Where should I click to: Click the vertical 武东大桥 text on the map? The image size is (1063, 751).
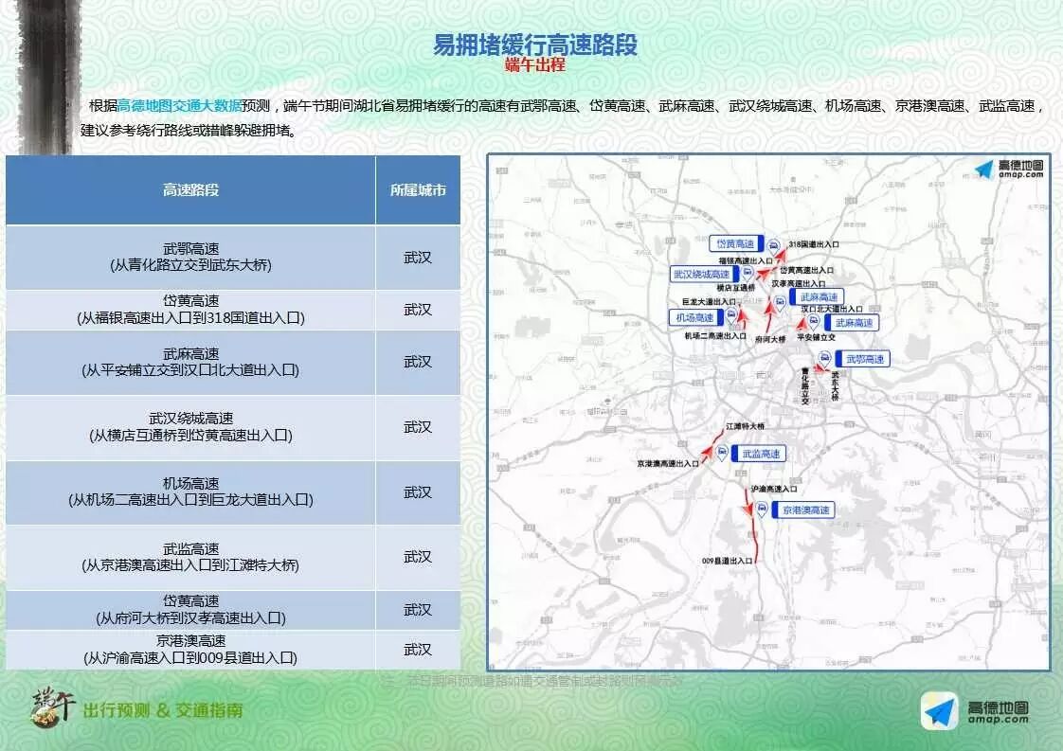tap(836, 385)
